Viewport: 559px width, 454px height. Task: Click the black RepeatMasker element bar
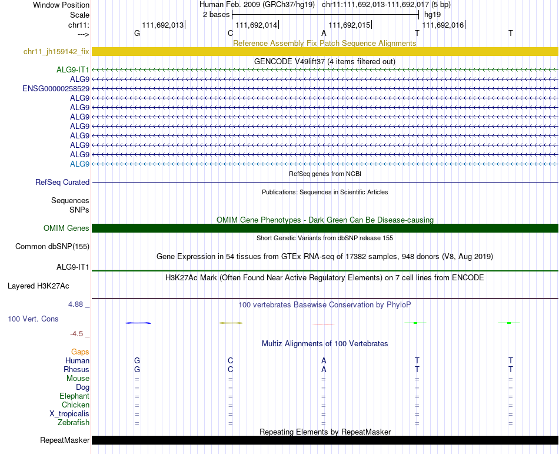click(325, 440)
